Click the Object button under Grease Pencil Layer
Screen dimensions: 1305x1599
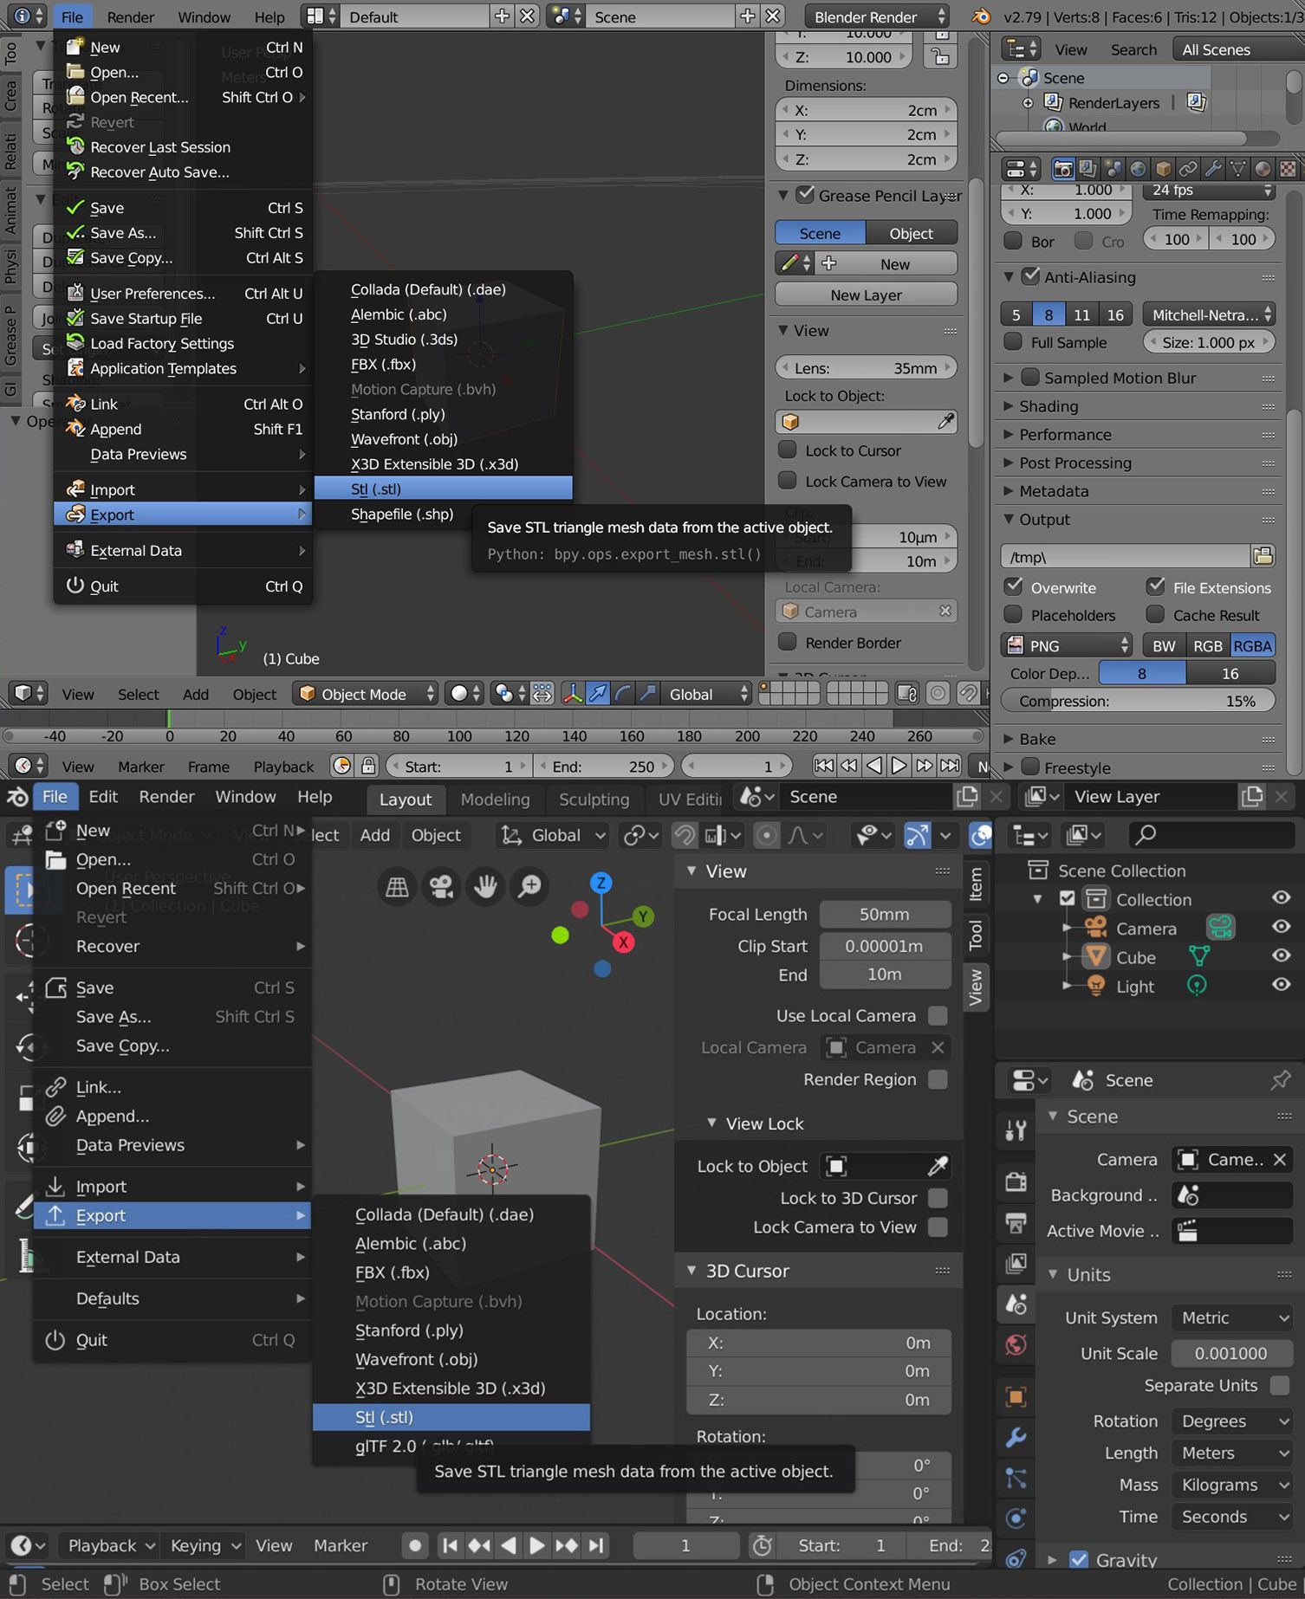pyautogui.click(x=911, y=233)
